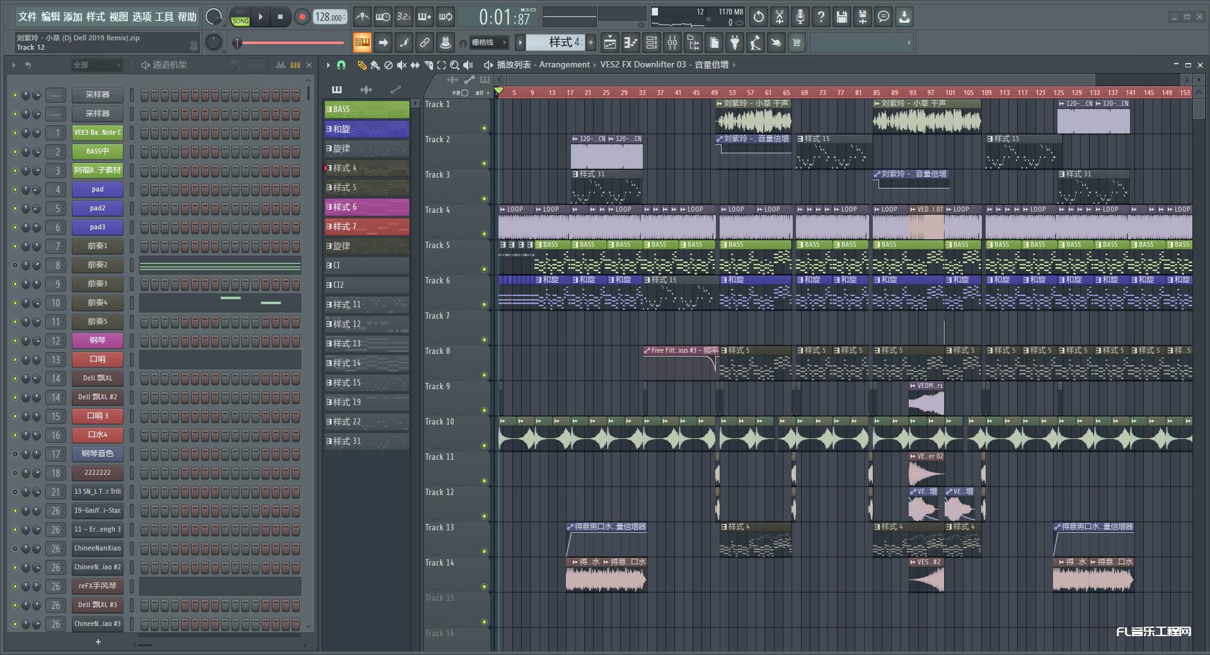The width and height of the screenshot is (1210, 655).
Task: Toggle the metronome icon
Action: click(362, 17)
